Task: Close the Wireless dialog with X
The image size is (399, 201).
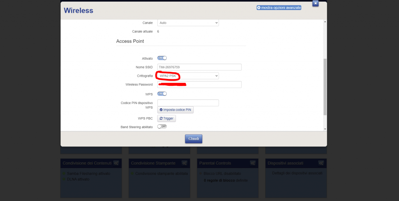Action: pyautogui.click(x=316, y=3)
